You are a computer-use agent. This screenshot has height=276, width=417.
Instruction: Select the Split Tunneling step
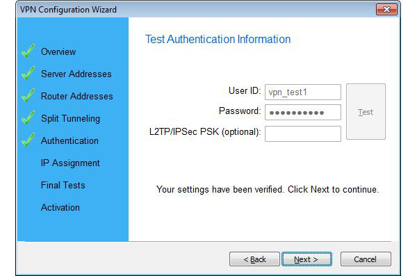(x=70, y=118)
